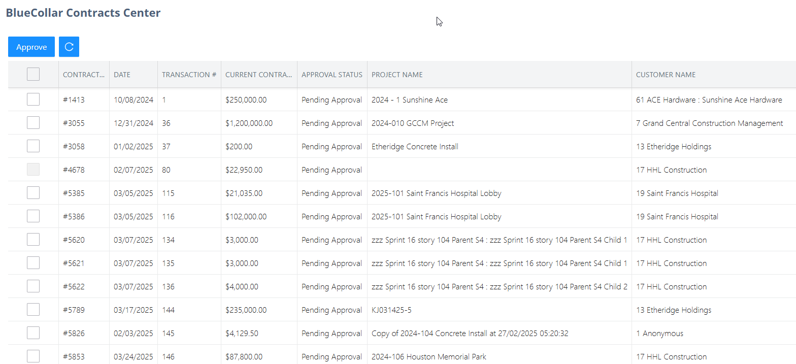Click Pending Approval status for #5622
The width and height of the screenshot is (796, 364).
coord(331,287)
